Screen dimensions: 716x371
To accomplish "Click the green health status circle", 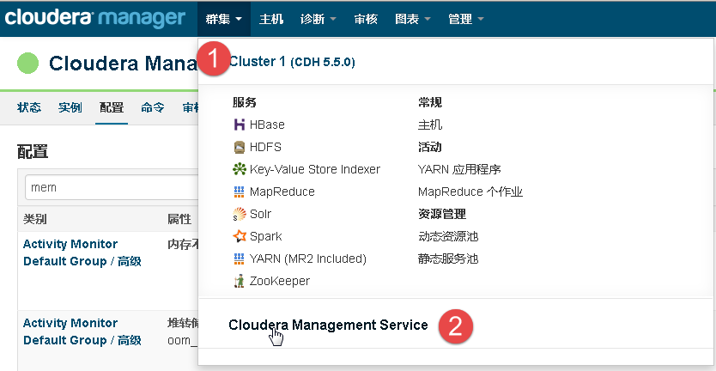I will point(27,63).
